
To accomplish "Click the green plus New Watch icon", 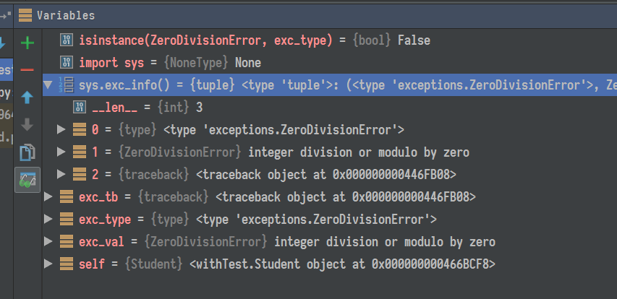I will tap(27, 43).
